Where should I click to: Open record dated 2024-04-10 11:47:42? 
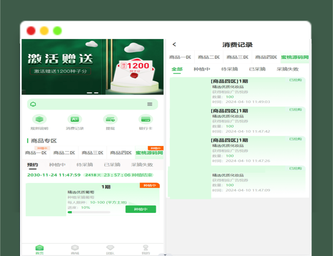point(238,121)
